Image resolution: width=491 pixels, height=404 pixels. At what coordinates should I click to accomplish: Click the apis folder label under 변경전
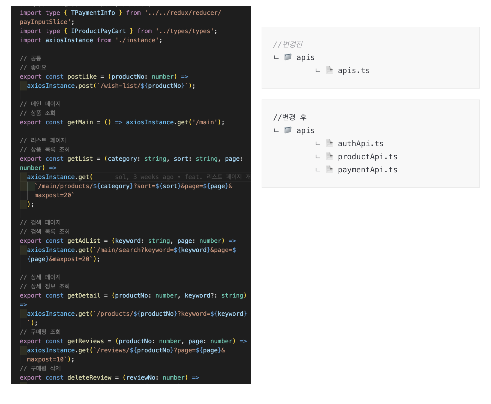[306, 58]
